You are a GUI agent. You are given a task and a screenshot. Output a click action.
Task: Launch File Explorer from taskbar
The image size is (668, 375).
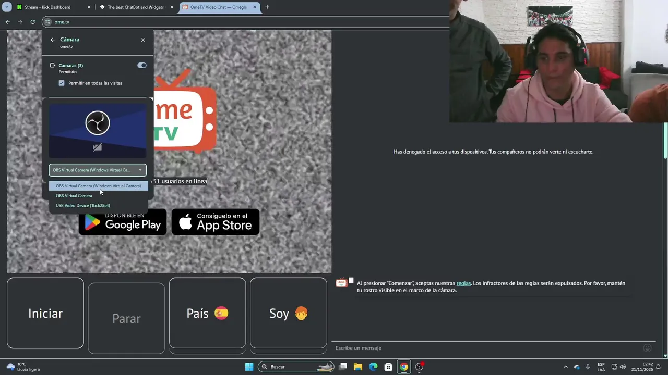pos(358,367)
